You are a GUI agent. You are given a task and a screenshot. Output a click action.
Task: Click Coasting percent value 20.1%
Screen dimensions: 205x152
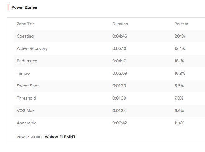(180, 36)
